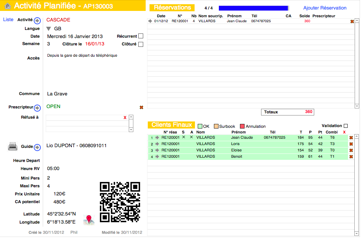Click the Maxi Pers value 4
The height and width of the screenshot is (238, 361).
[x=48, y=186]
